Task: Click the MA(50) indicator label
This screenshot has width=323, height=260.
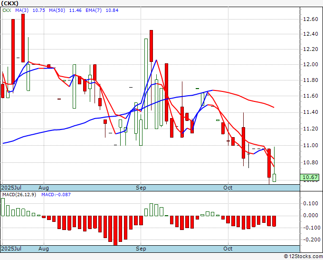Action: (57, 10)
